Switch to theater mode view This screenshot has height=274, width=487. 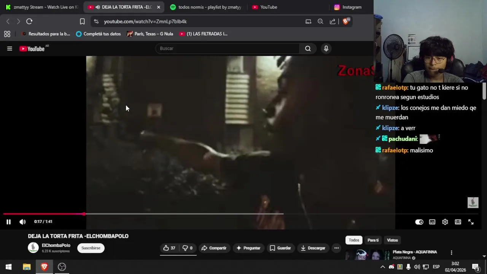(458, 222)
